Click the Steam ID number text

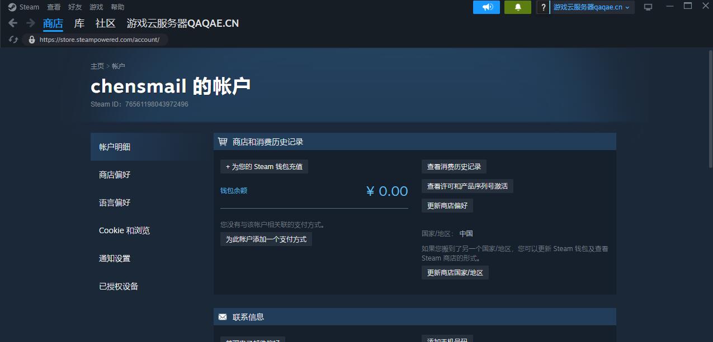(157, 104)
